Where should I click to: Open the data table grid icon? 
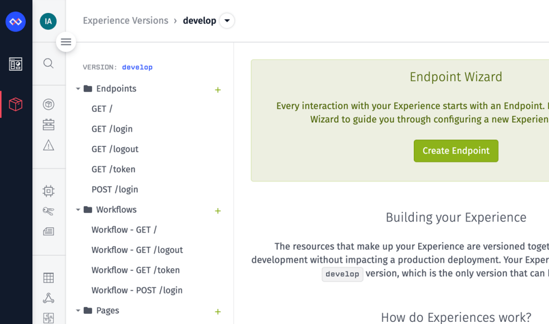[x=48, y=278]
